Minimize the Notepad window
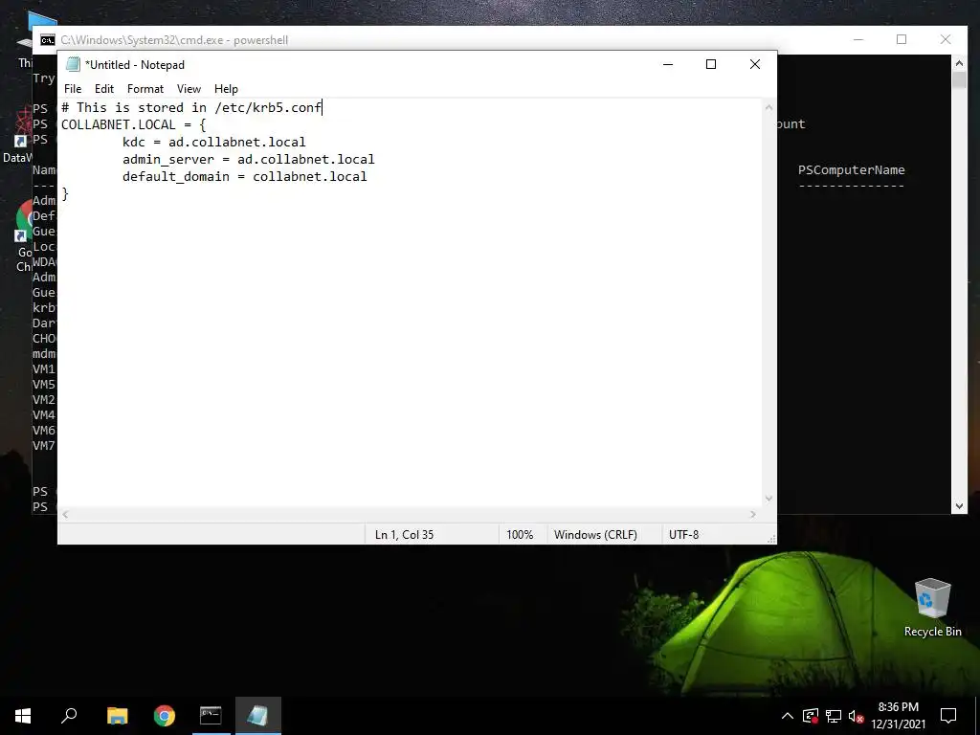 (x=667, y=64)
